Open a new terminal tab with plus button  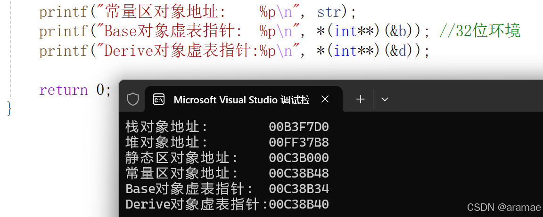[361, 100]
